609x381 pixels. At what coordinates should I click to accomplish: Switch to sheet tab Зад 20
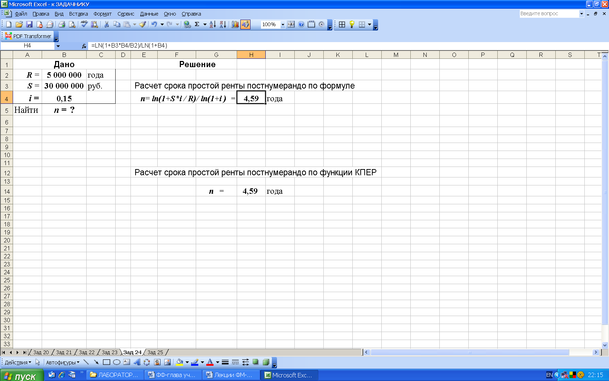click(x=41, y=352)
